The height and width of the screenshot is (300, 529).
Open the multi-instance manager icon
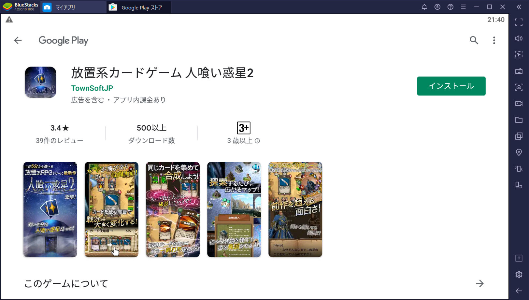519,136
